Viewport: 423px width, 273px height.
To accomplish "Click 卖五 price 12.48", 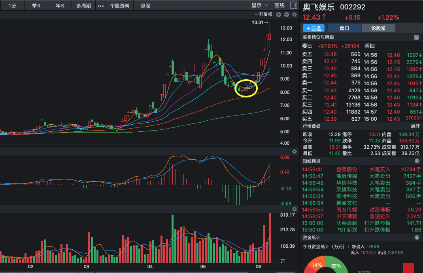I will tap(330, 54).
